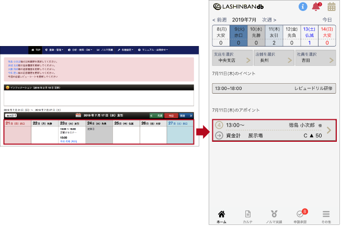Image resolution: width=341 pixels, height=226 pixels.
Task: Open the 各種設定 menu in desktop navbar
Action: click(125, 50)
